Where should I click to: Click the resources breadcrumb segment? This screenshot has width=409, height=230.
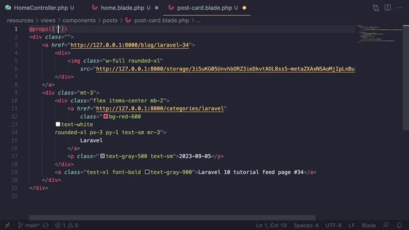(x=20, y=20)
